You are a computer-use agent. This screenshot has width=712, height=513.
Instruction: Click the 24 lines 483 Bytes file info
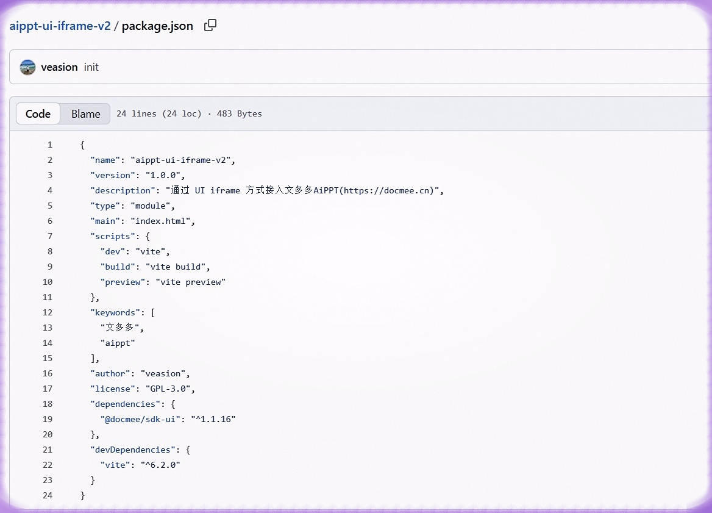coord(190,113)
